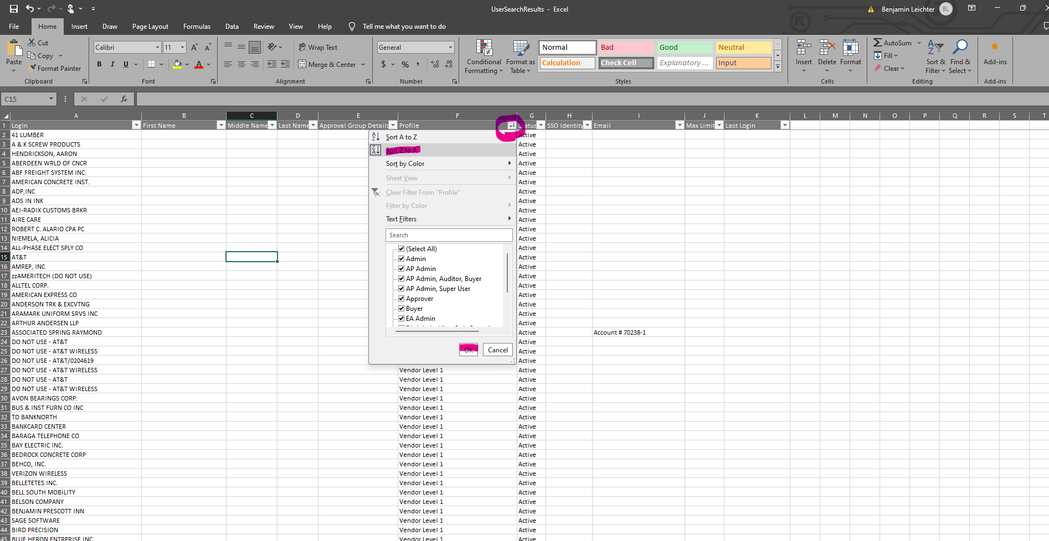Uncheck the Buyer filter checkbox

pos(402,309)
